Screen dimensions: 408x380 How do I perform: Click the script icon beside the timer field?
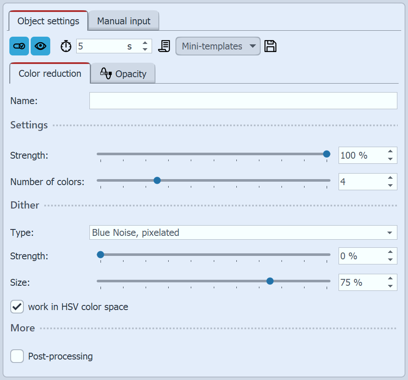[x=164, y=46]
